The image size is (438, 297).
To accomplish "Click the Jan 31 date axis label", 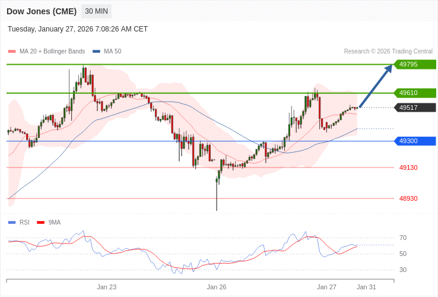I will click(366, 287).
